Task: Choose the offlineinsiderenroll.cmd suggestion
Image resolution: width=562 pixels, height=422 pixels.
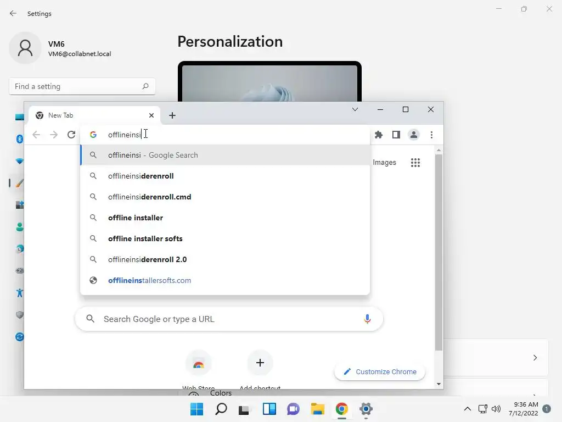Action: point(225,197)
